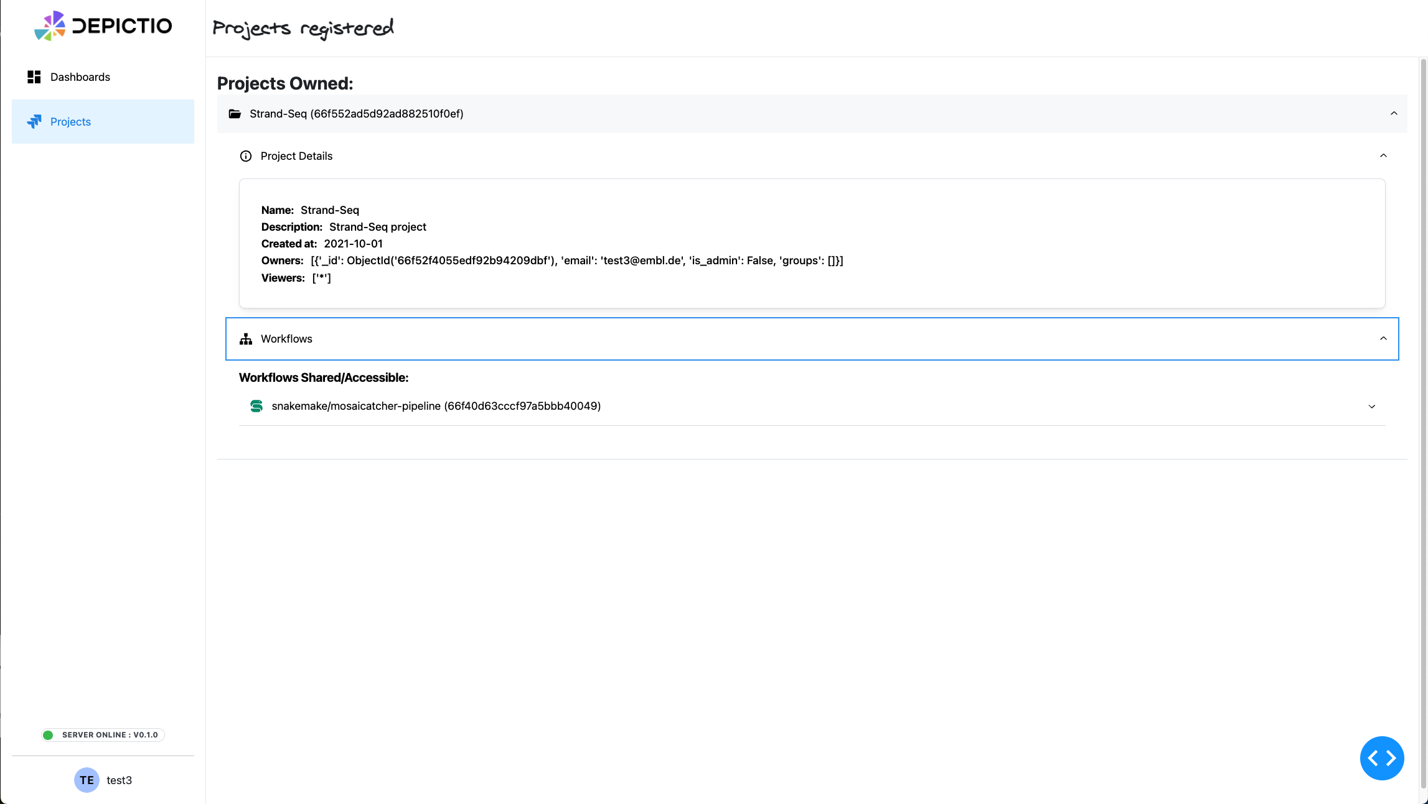Collapse the Project Details section
This screenshot has width=1428, height=804.
[x=1384, y=155]
